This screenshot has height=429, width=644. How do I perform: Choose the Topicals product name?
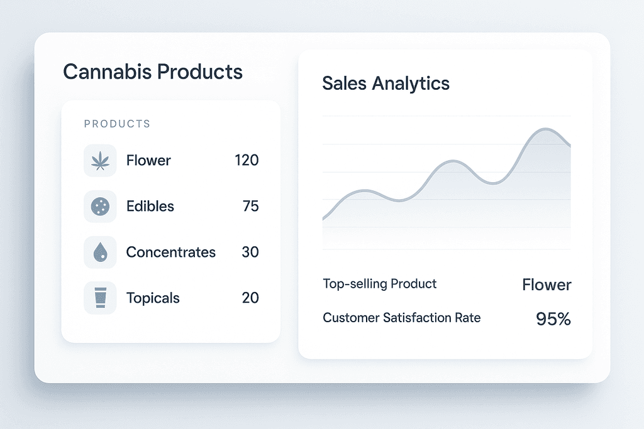[x=153, y=298]
